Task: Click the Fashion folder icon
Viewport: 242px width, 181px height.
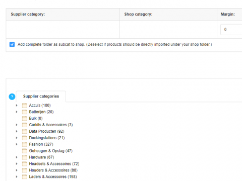Action: pyautogui.click(x=25, y=144)
